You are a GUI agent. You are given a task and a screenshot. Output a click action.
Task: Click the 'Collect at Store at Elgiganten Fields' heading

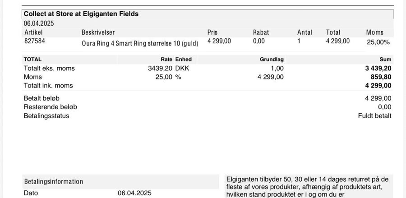pyautogui.click(x=81, y=14)
